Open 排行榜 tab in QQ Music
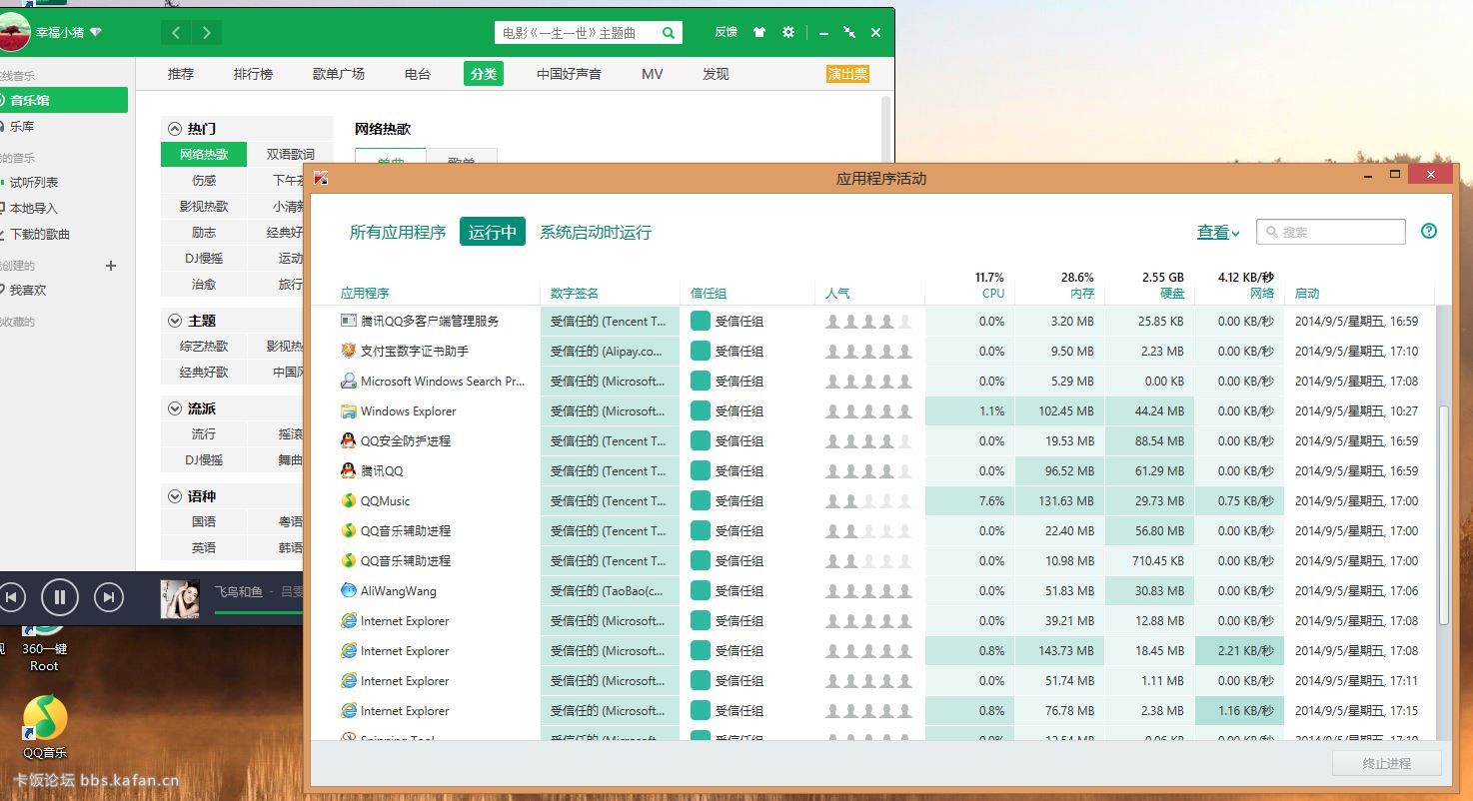Screen dimensions: 1473x801 pyautogui.click(x=253, y=74)
